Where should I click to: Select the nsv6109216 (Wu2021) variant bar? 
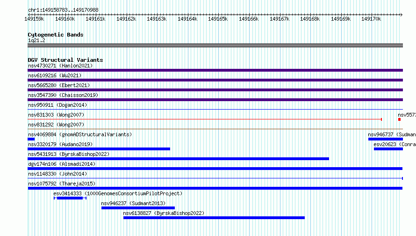coord(215,80)
